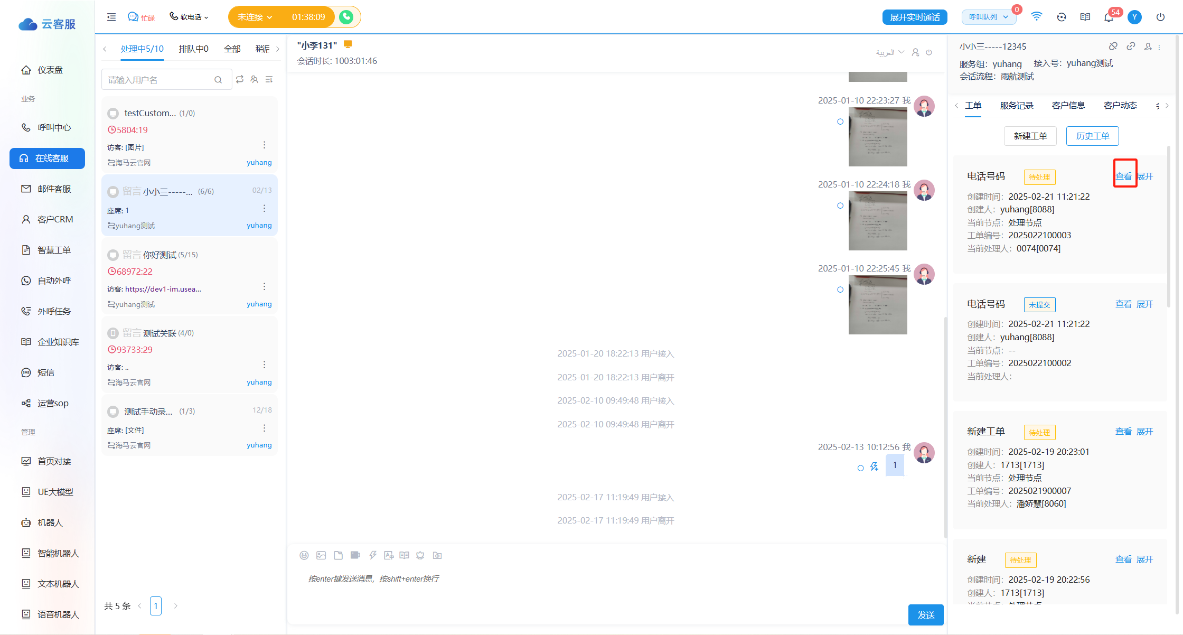Click 查看 on the 新建工单 ticket
1183x635 pixels.
[x=1123, y=432]
